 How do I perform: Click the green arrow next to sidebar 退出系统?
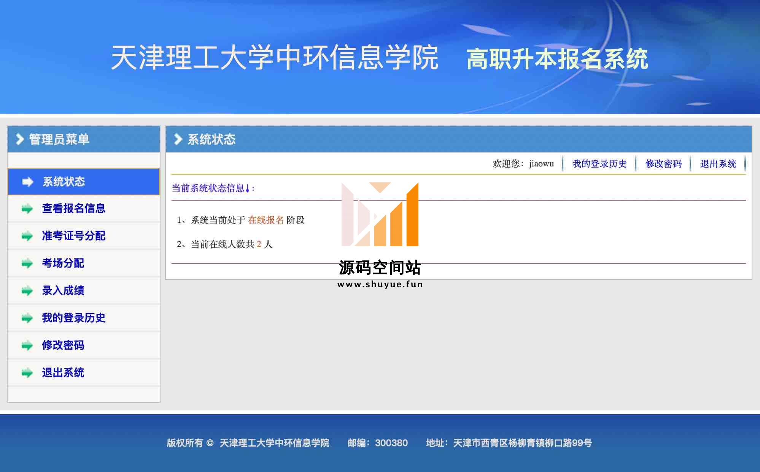(x=27, y=373)
